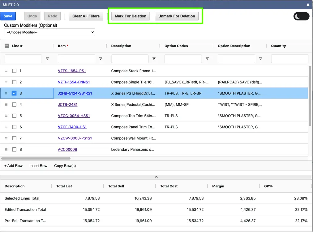Click the filter icon for Line # column
Viewport: 313px width, 232px height.
[47, 59]
